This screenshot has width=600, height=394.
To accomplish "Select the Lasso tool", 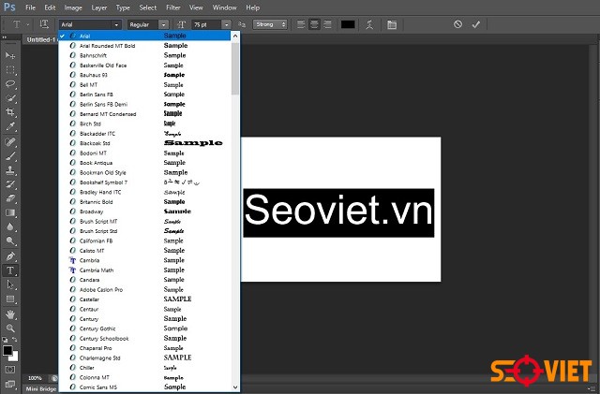I will (11, 83).
